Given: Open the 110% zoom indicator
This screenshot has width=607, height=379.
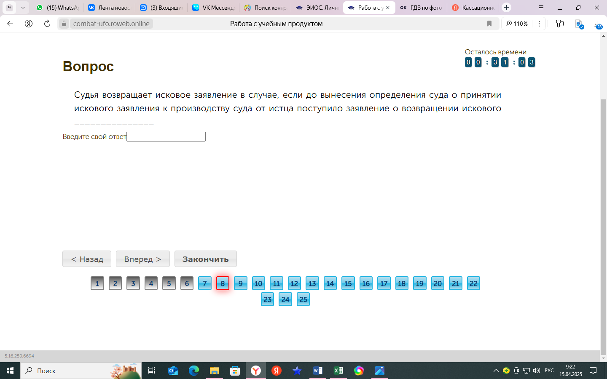Looking at the screenshot, I should (x=517, y=24).
